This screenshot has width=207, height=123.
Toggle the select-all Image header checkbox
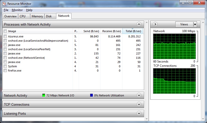tap(5, 31)
